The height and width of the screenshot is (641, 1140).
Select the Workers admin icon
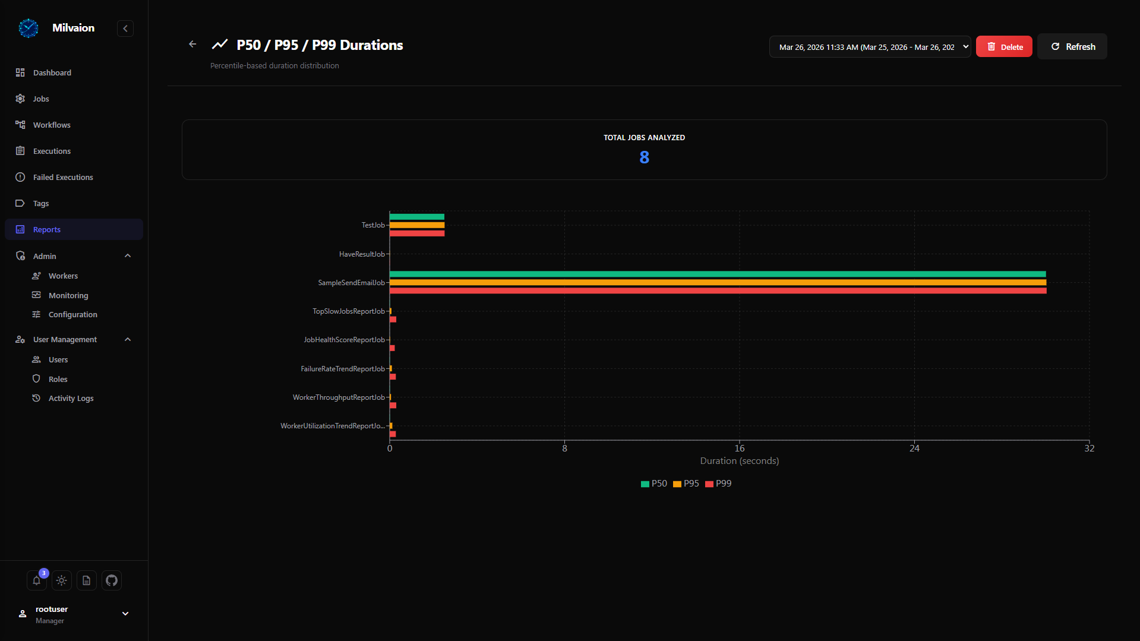[37, 276]
